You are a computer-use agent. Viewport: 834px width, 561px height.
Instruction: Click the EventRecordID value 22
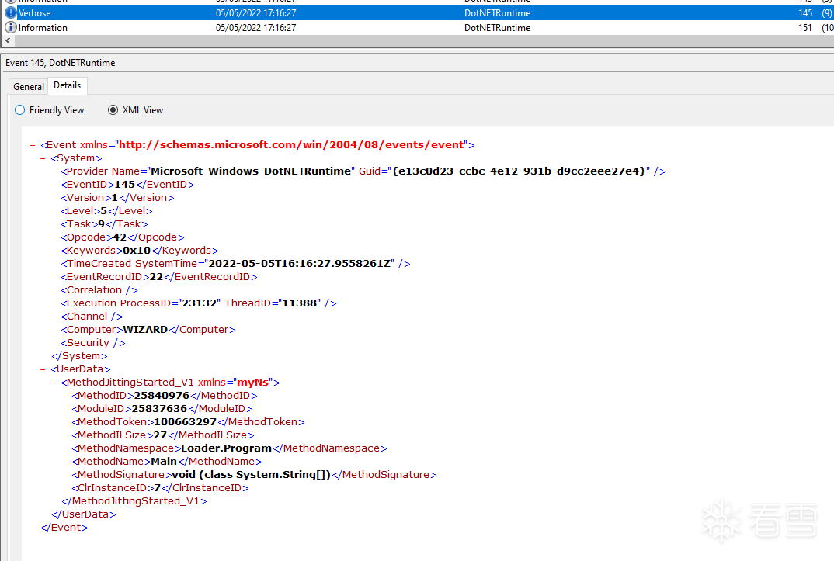point(156,277)
